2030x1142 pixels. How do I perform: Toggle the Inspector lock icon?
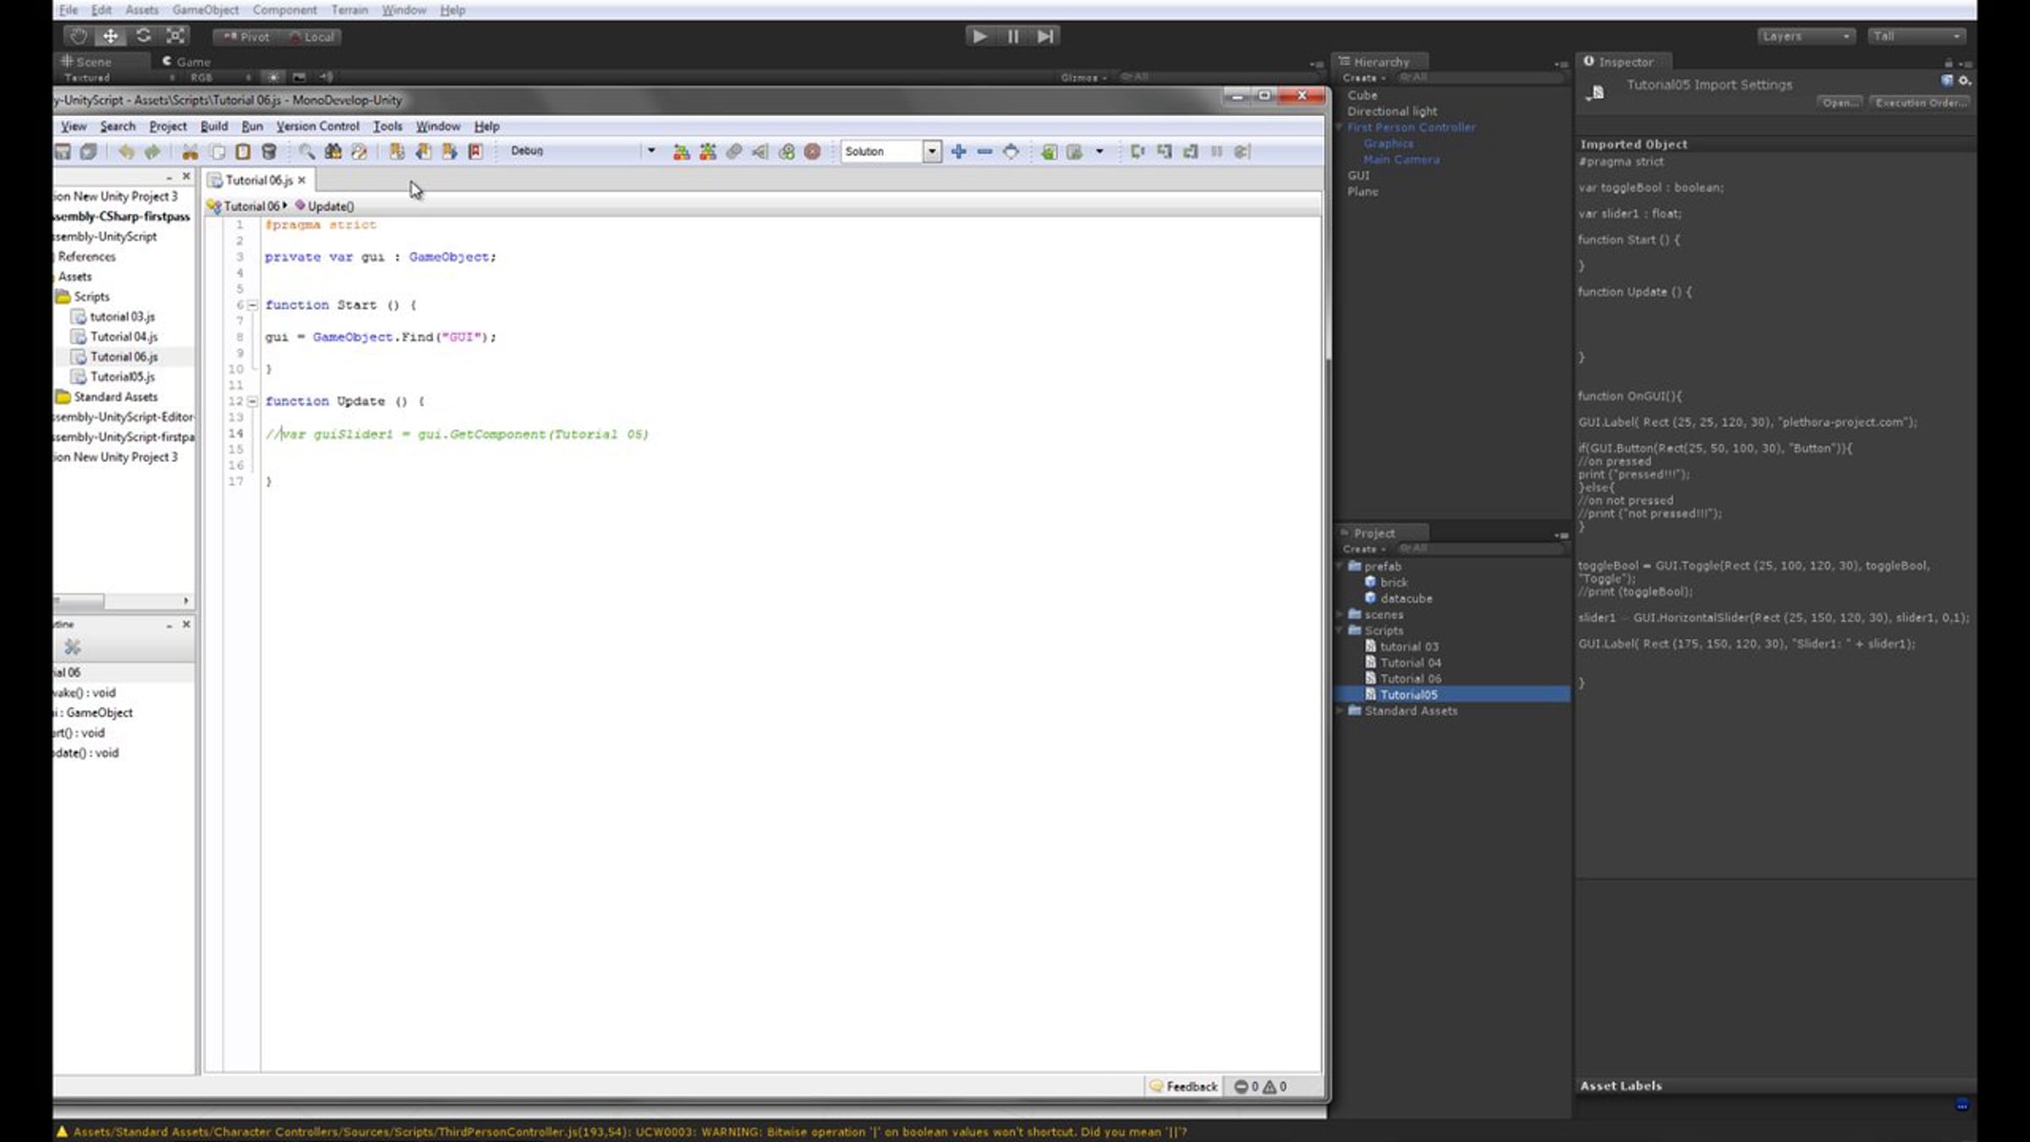click(1948, 63)
